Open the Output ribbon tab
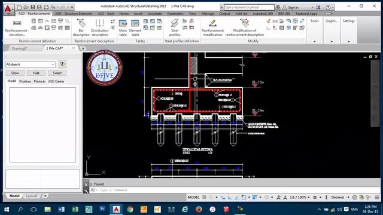Image resolution: width=383 pixels, height=215 pixels. click(224, 14)
